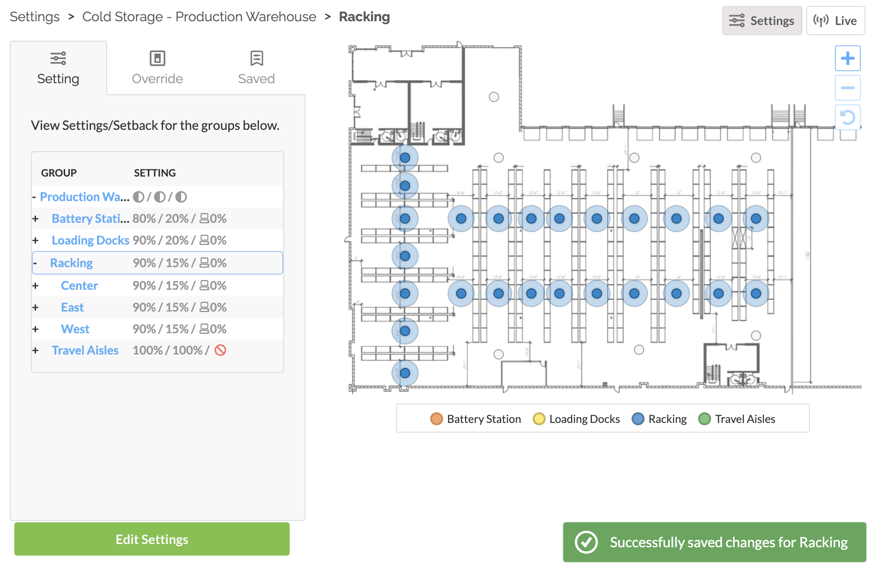Click the Racking legend blue swatch
This screenshot has width=870, height=569.
[x=638, y=419]
